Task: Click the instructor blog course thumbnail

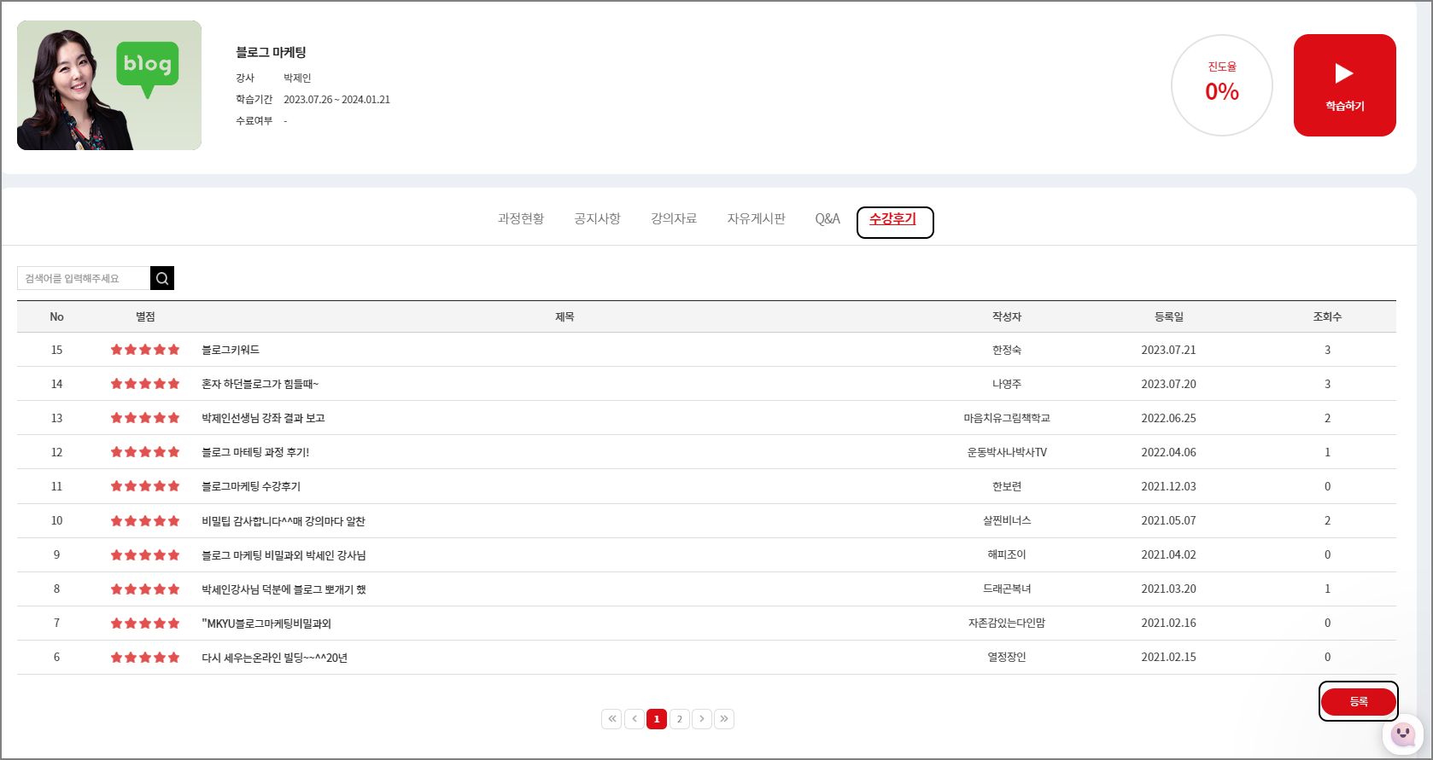Action: (109, 85)
